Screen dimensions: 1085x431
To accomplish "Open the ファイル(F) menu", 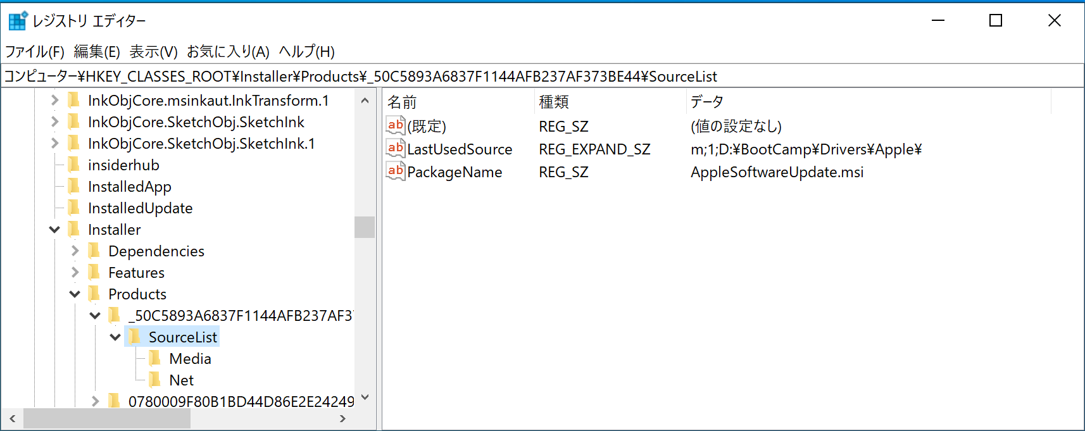I will tap(35, 52).
